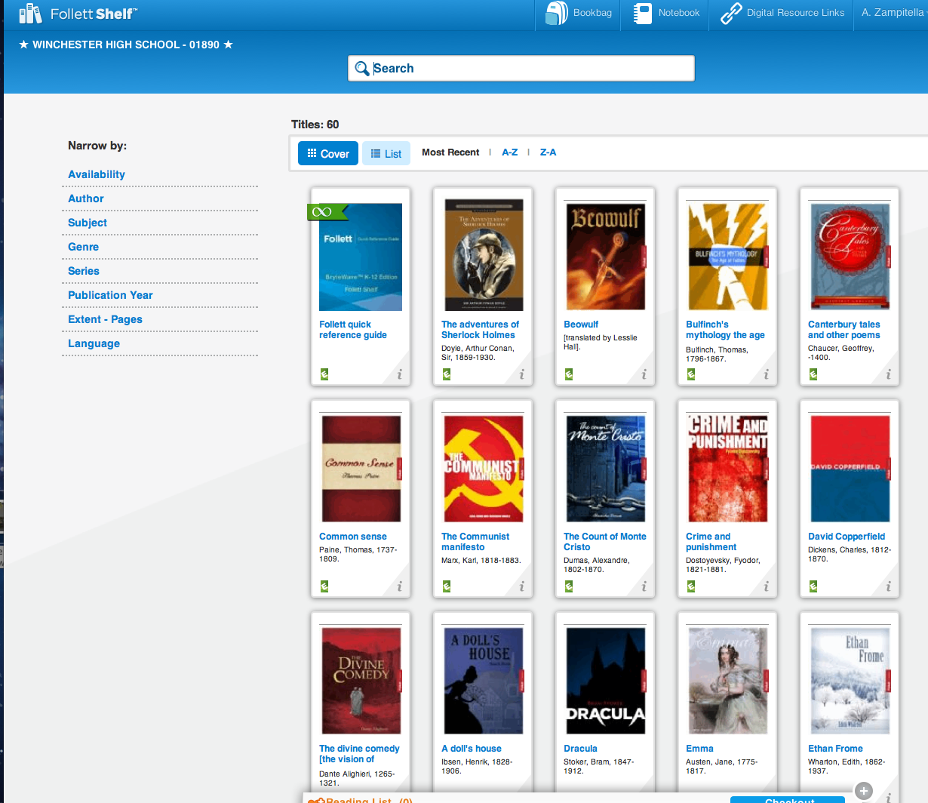Open the A. Zampitella account menu
This screenshot has width=928, height=803.
(x=893, y=13)
